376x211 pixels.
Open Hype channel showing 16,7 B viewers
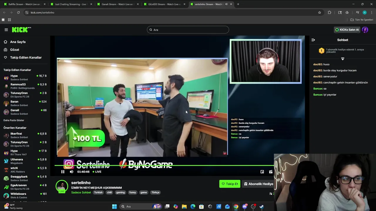[x=25, y=78]
